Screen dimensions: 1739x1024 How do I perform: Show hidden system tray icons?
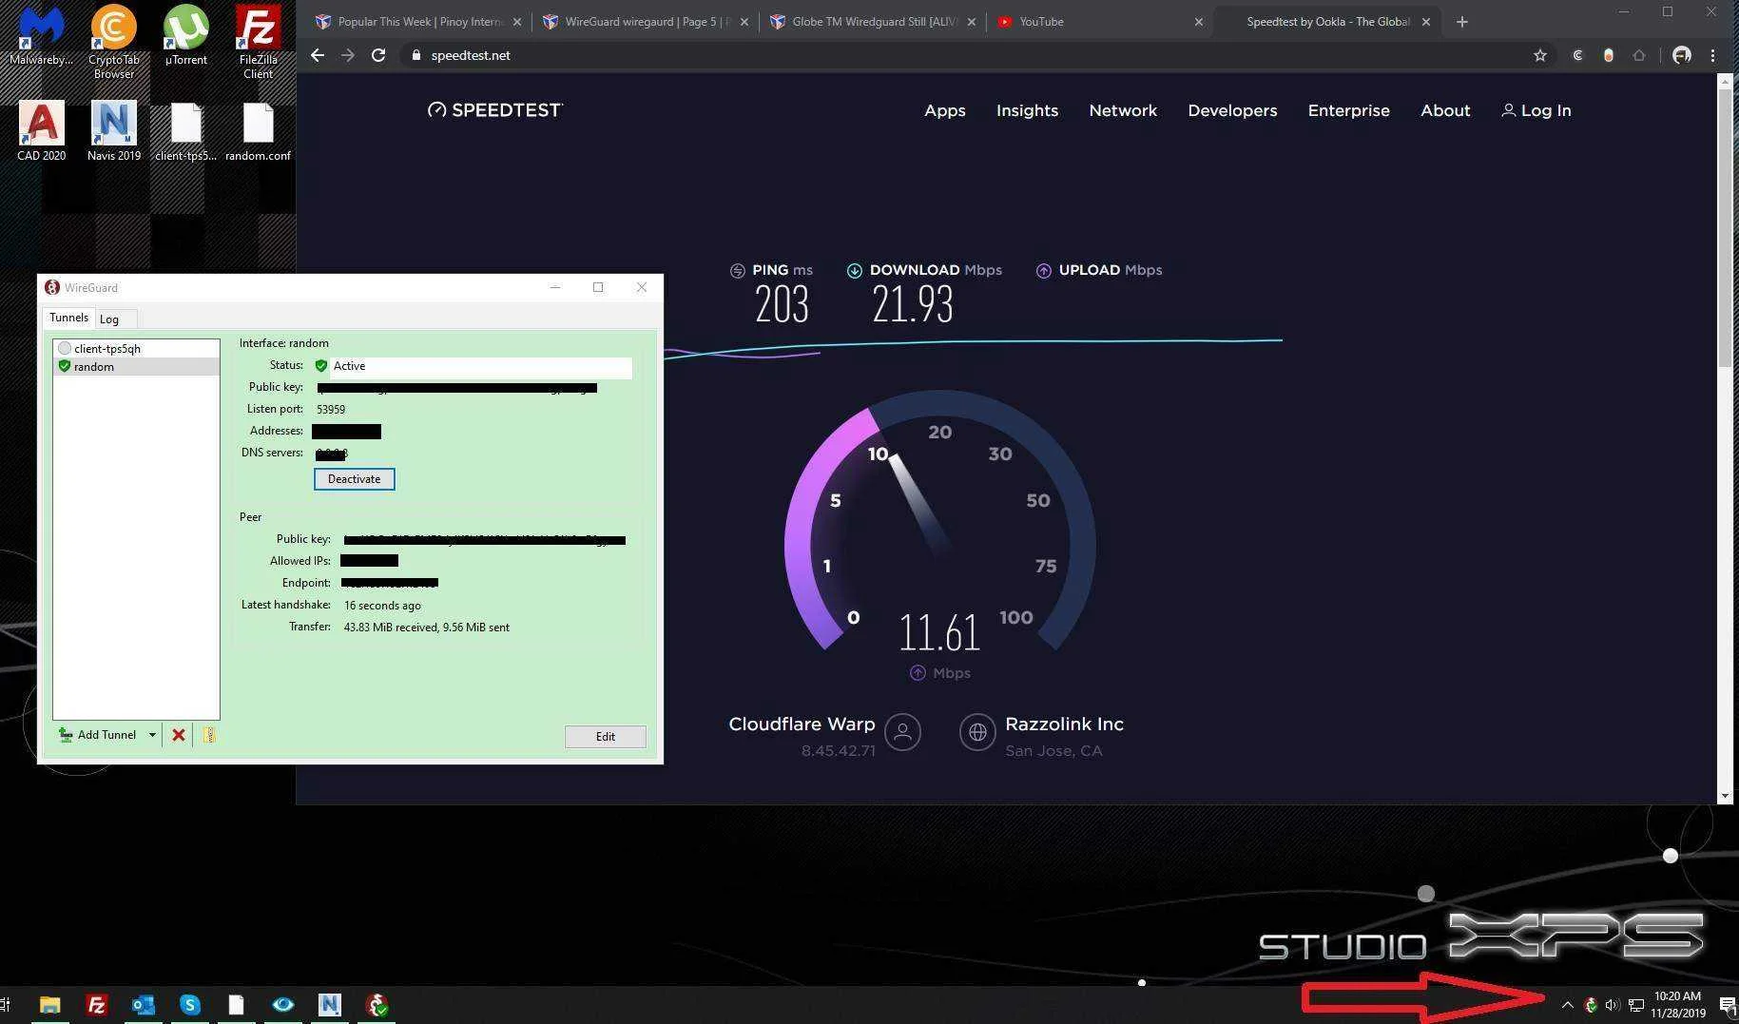click(x=1568, y=1005)
